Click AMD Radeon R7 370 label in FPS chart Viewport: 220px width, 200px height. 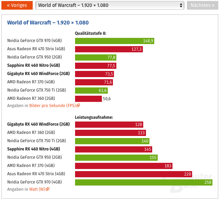(31, 82)
